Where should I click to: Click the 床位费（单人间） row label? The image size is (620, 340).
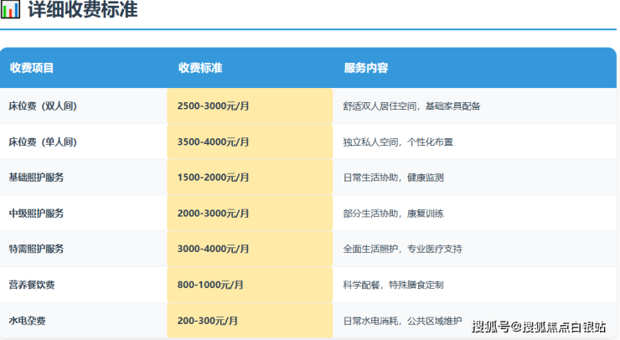point(48,142)
